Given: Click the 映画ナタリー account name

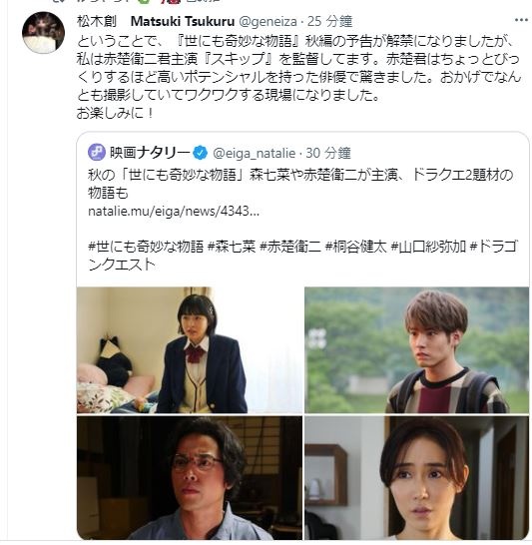Looking at the screenshot, I should pyautogui.click(x=150, y=153).
